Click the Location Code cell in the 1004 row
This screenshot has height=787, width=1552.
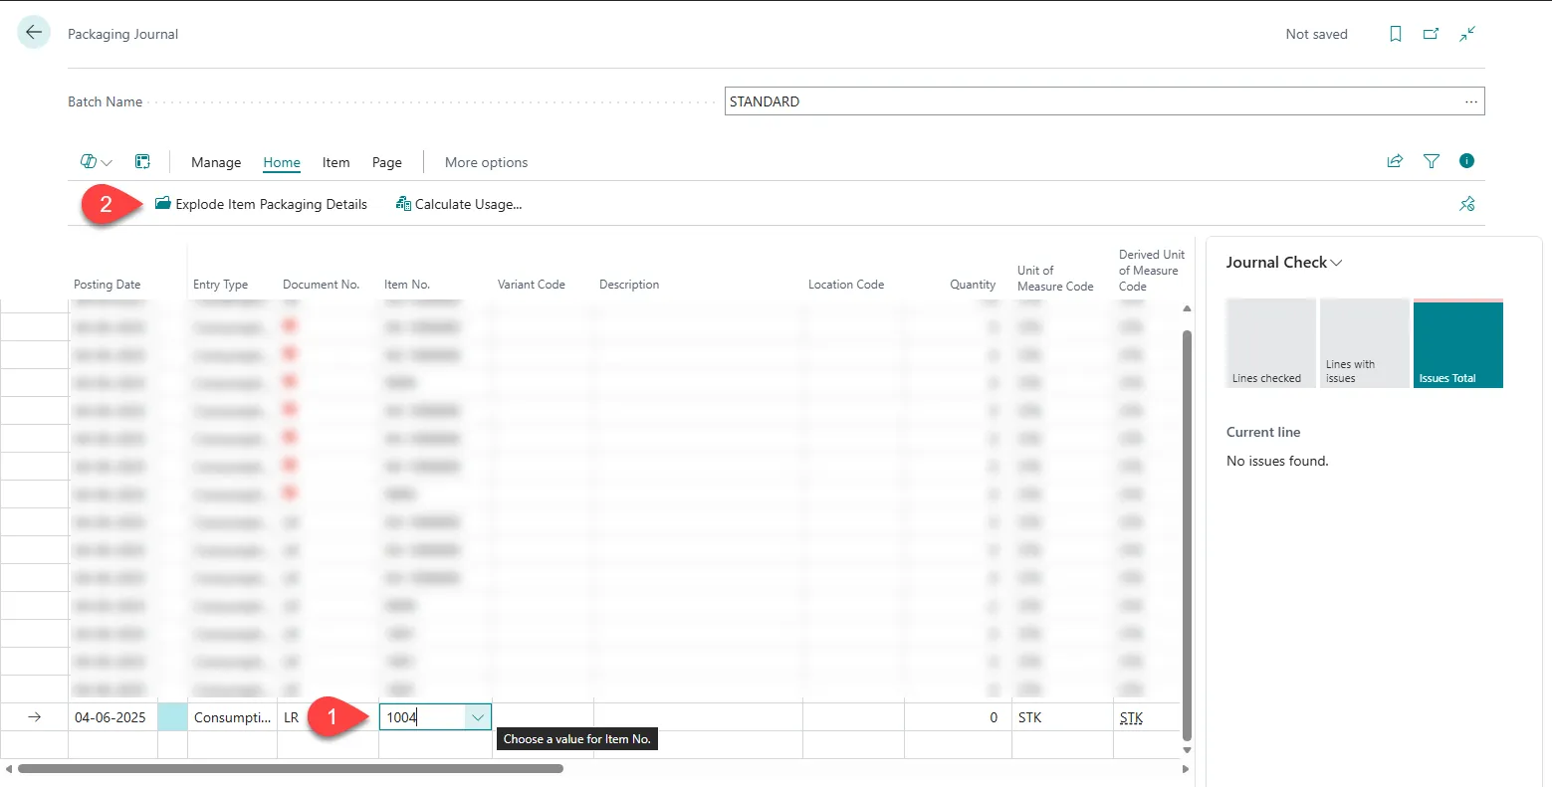pos(853,717)
